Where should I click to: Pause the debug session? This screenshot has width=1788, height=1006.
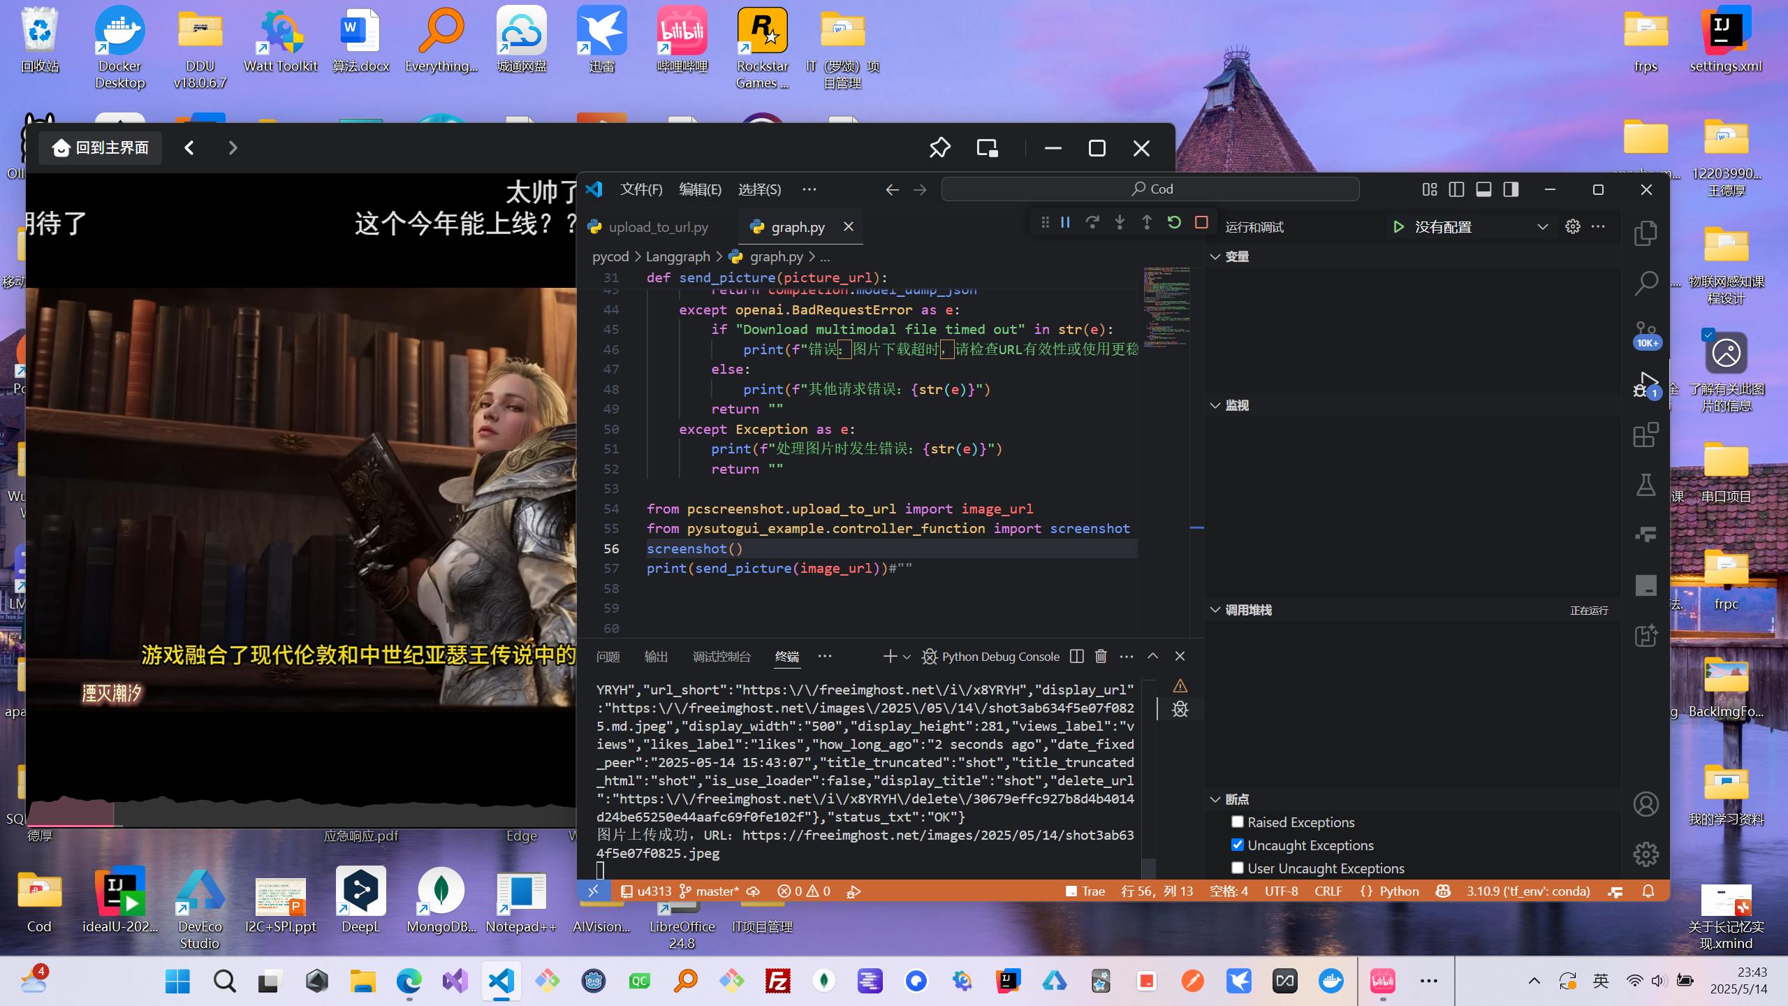point(1065,223)
